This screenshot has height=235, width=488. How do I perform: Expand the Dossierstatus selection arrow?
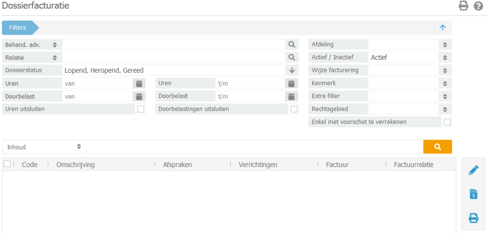pos(292,70)
